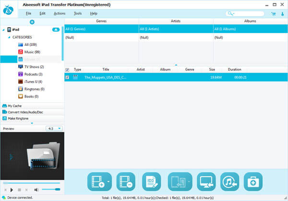
Task: Select All (1 Genres) entry
Action: (x=102, y=29)
